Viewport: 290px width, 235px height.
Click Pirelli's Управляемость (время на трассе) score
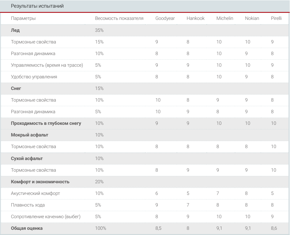click(272, 65)
